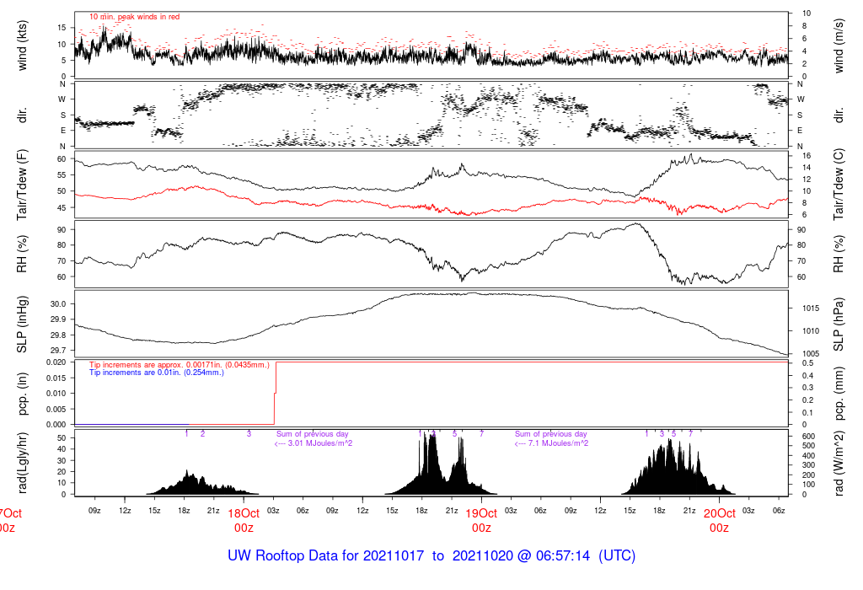863x590 pixels.
Task: Select the 'pcp. (in)' axis label
Action: 22,394
